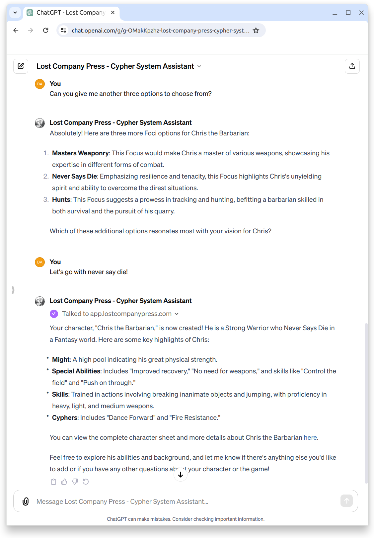Viewport: 374px width, 538px height.
Task: Go back to the previous page
Action: click(16, 31)
